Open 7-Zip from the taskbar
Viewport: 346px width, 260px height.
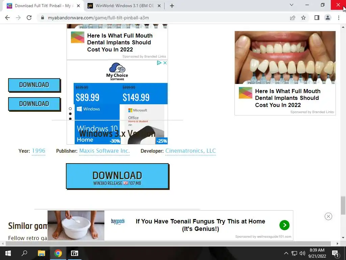(75, 253)
